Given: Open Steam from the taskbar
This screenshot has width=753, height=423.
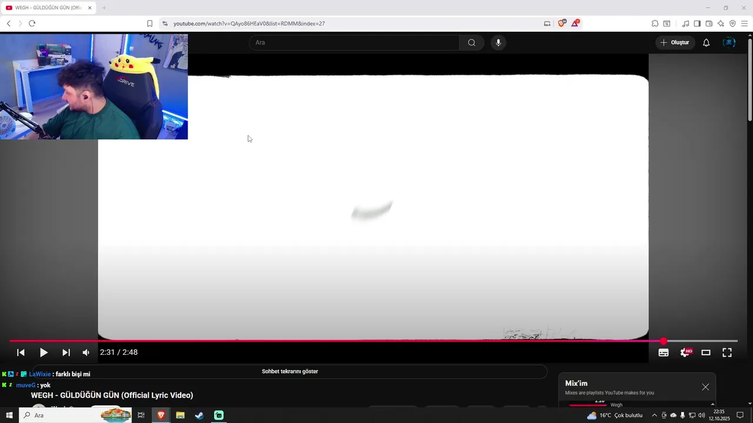Looking at the screenshot, I should coord(199,415).
